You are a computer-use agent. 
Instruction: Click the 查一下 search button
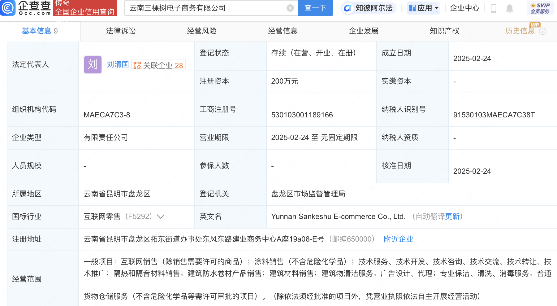pyautogui.click(x=316, y=8)
